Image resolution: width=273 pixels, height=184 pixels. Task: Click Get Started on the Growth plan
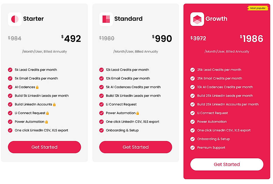coord(227,164)
